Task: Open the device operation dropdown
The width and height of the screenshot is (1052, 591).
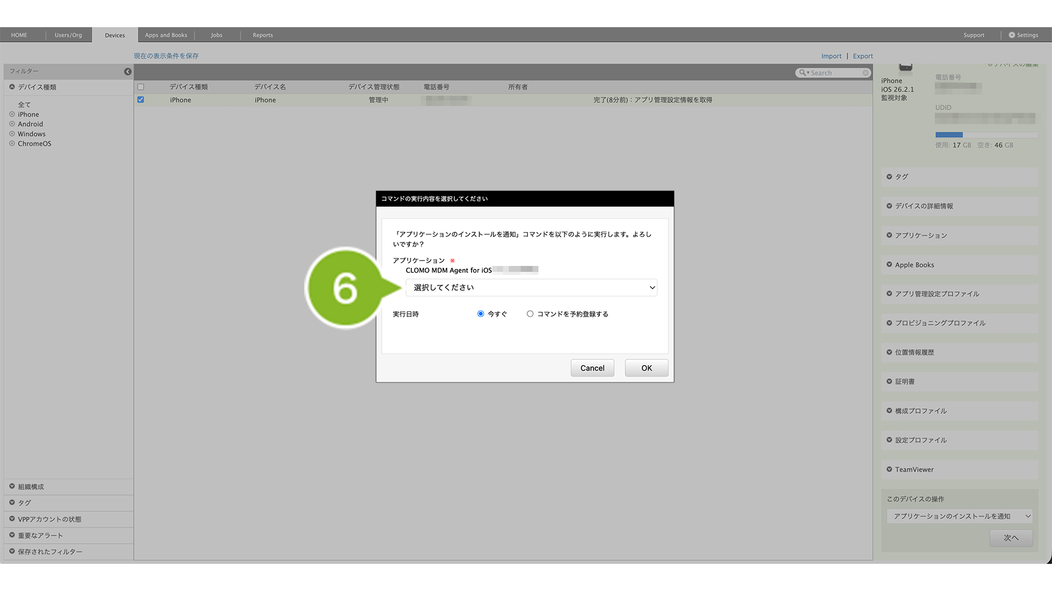Action: [x=959, y=516]
